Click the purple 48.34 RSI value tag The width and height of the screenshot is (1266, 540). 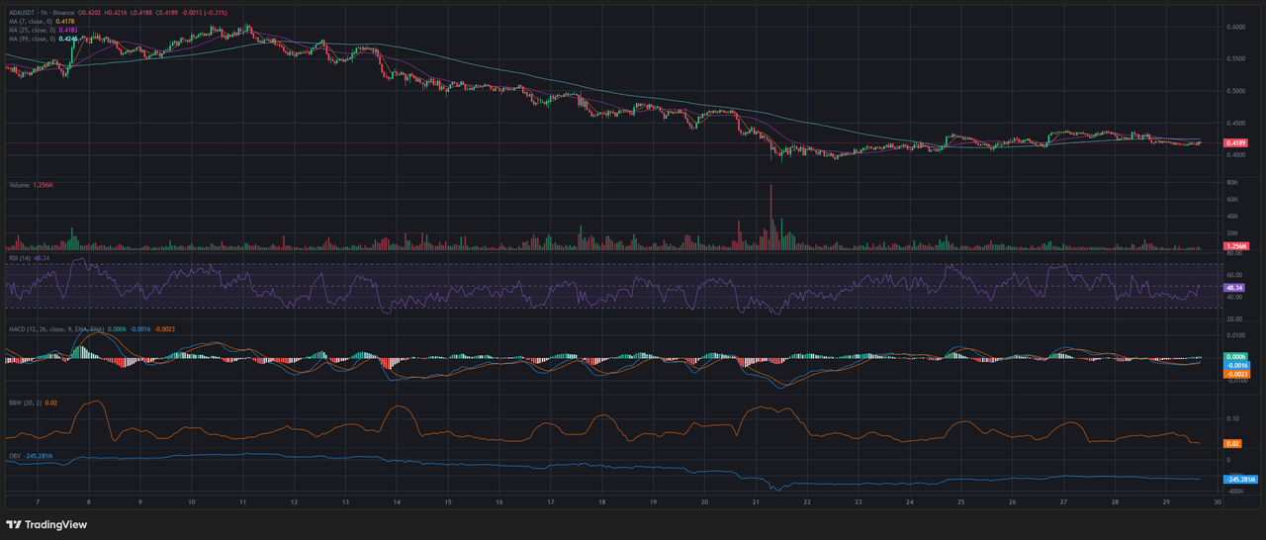pyautogui.click(x=1233, y=287)
